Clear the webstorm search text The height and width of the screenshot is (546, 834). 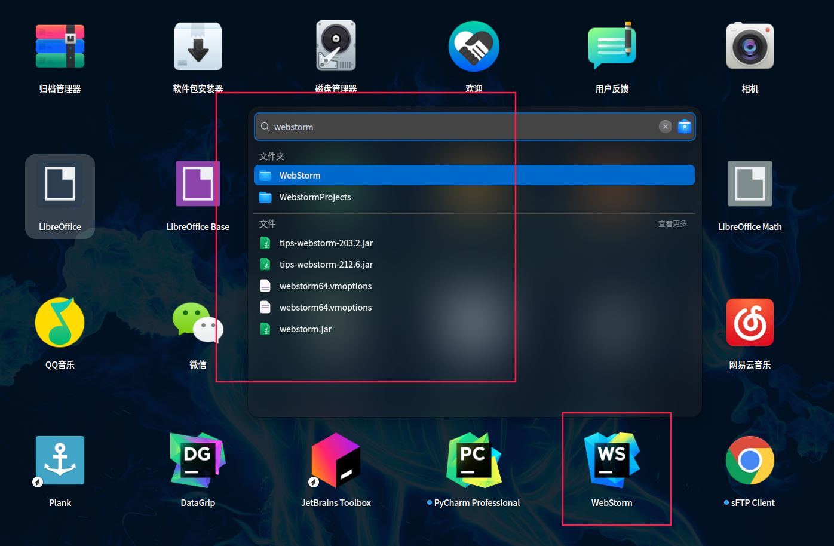click(666, 127)
